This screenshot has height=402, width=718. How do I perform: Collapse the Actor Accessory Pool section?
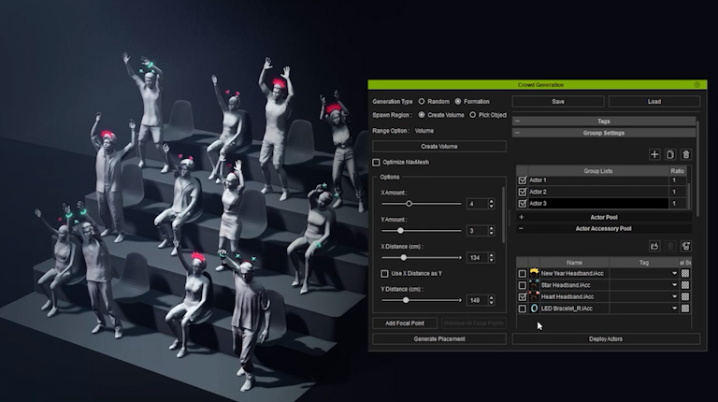pyautogui.click(x=521, y=228)
